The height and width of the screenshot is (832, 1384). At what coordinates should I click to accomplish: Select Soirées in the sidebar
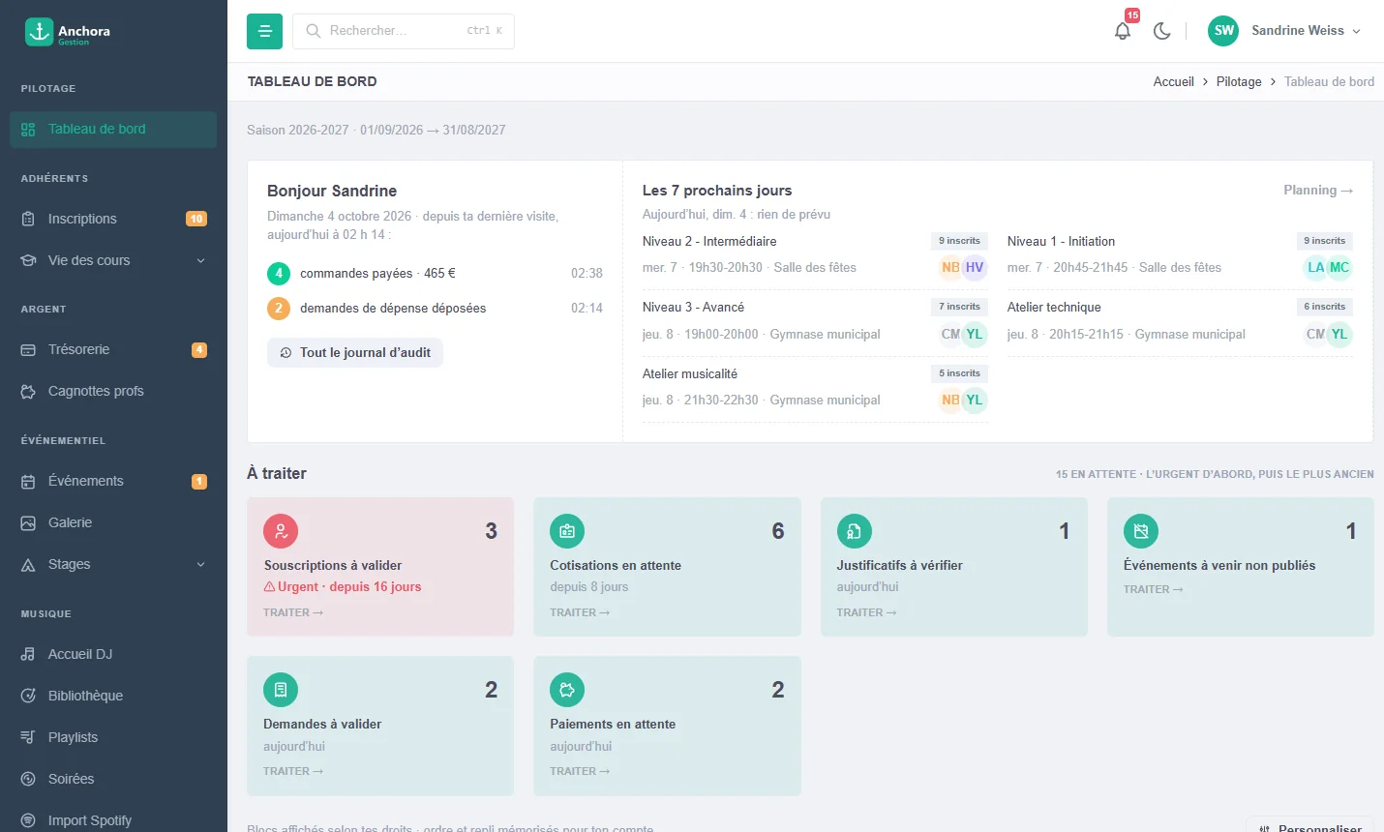click(113, 779)
